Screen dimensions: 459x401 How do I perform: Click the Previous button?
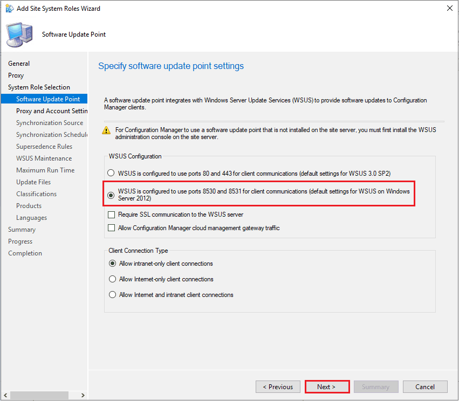278,387
